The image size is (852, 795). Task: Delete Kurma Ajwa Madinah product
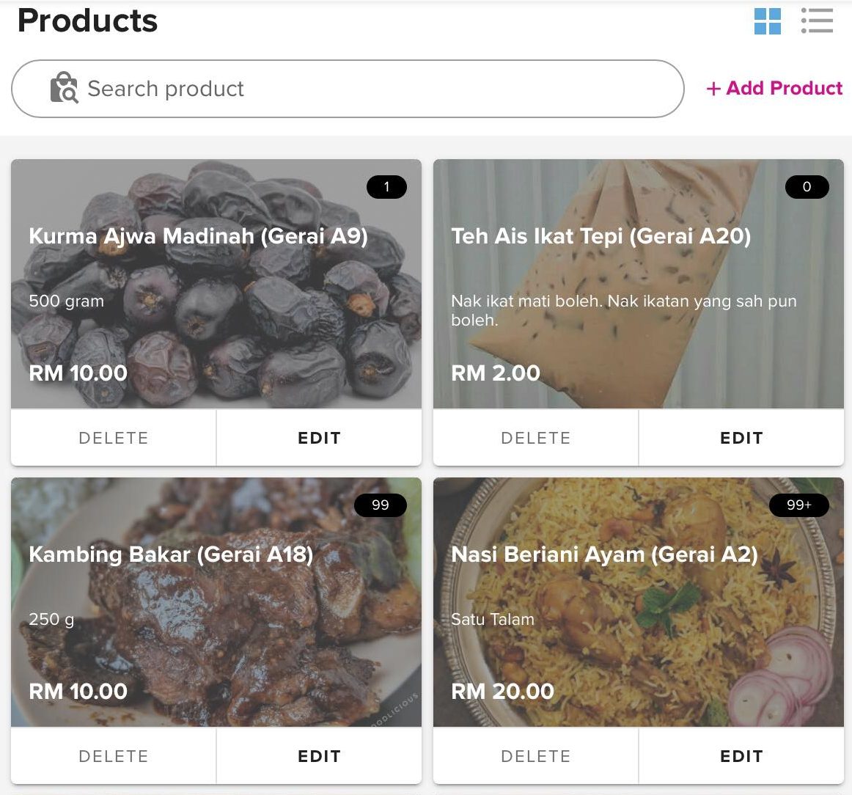pos(114,438)
